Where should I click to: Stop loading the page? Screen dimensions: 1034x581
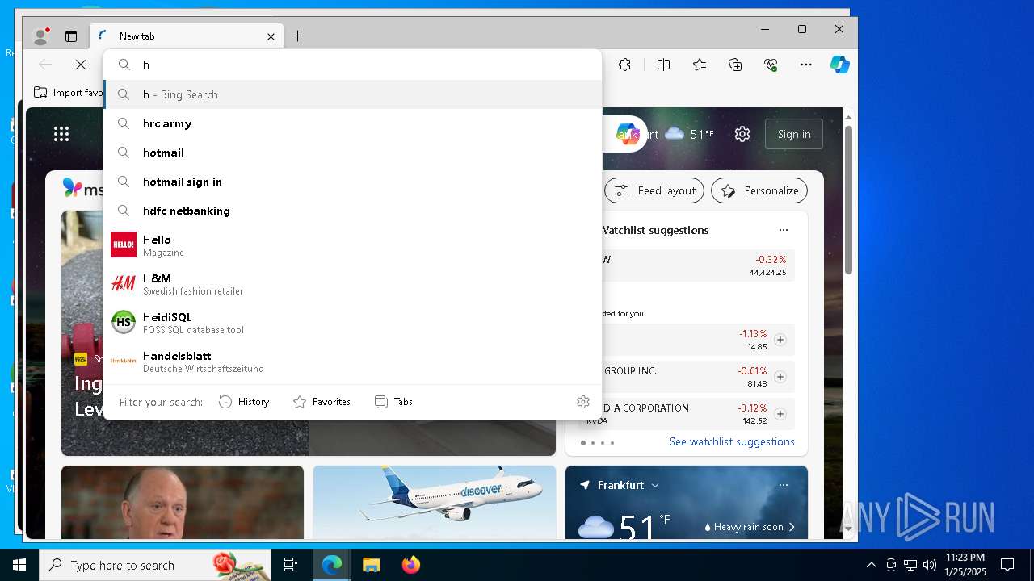[81, 65]
